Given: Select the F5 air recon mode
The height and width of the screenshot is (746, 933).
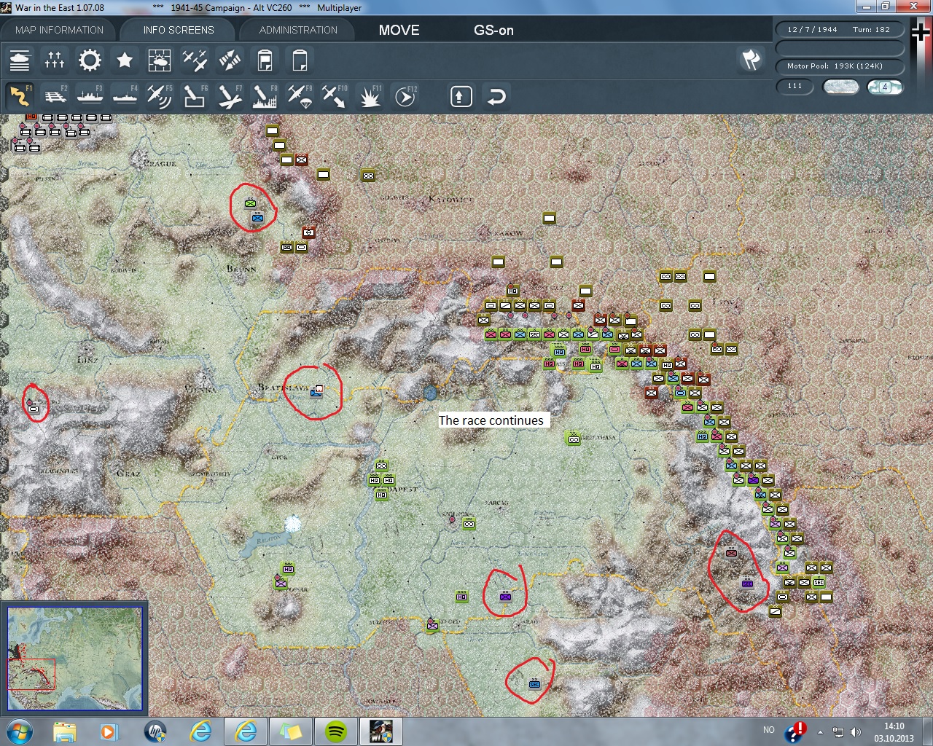Looking at the screenshot, I should coord(160,96).
